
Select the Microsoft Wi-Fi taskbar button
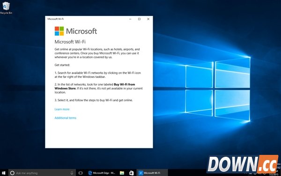click(x=152, y=173)
